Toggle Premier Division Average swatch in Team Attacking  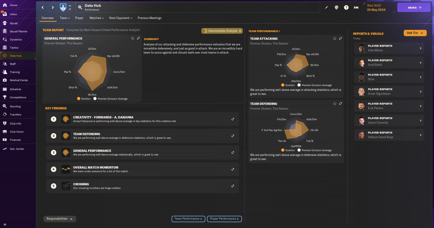[299, 85]
